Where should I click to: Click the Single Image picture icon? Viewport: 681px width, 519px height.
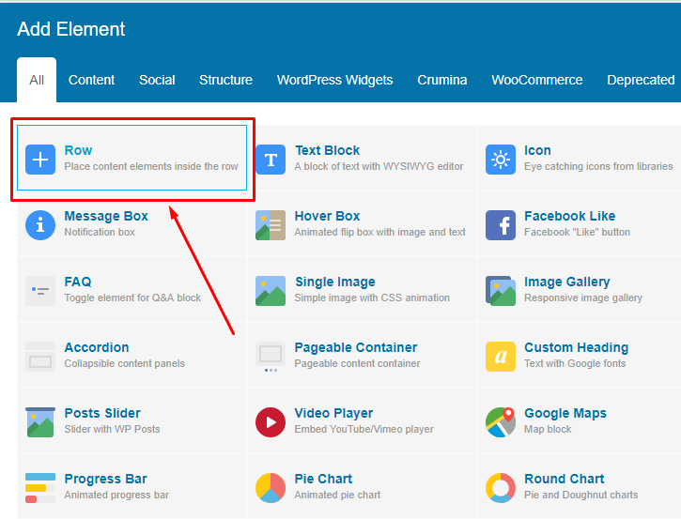271,291
